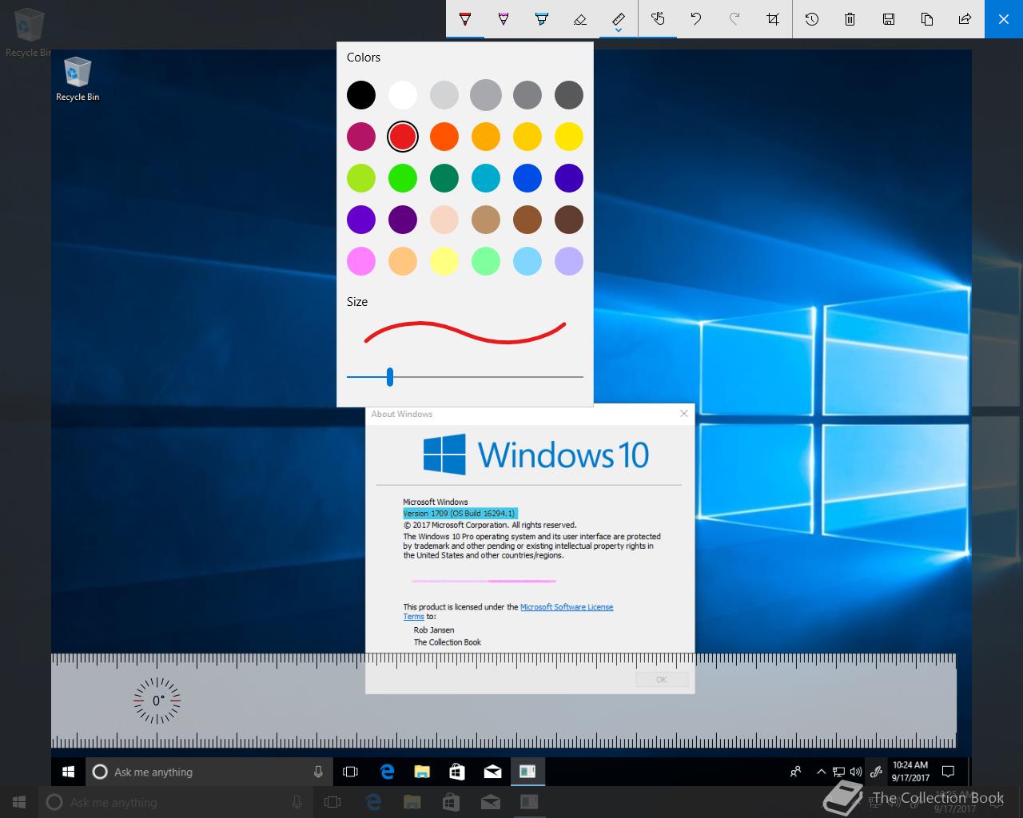1023x818 pixels.
Task: Select the pastel mint green swatch
Action: (x=486, y=261)
